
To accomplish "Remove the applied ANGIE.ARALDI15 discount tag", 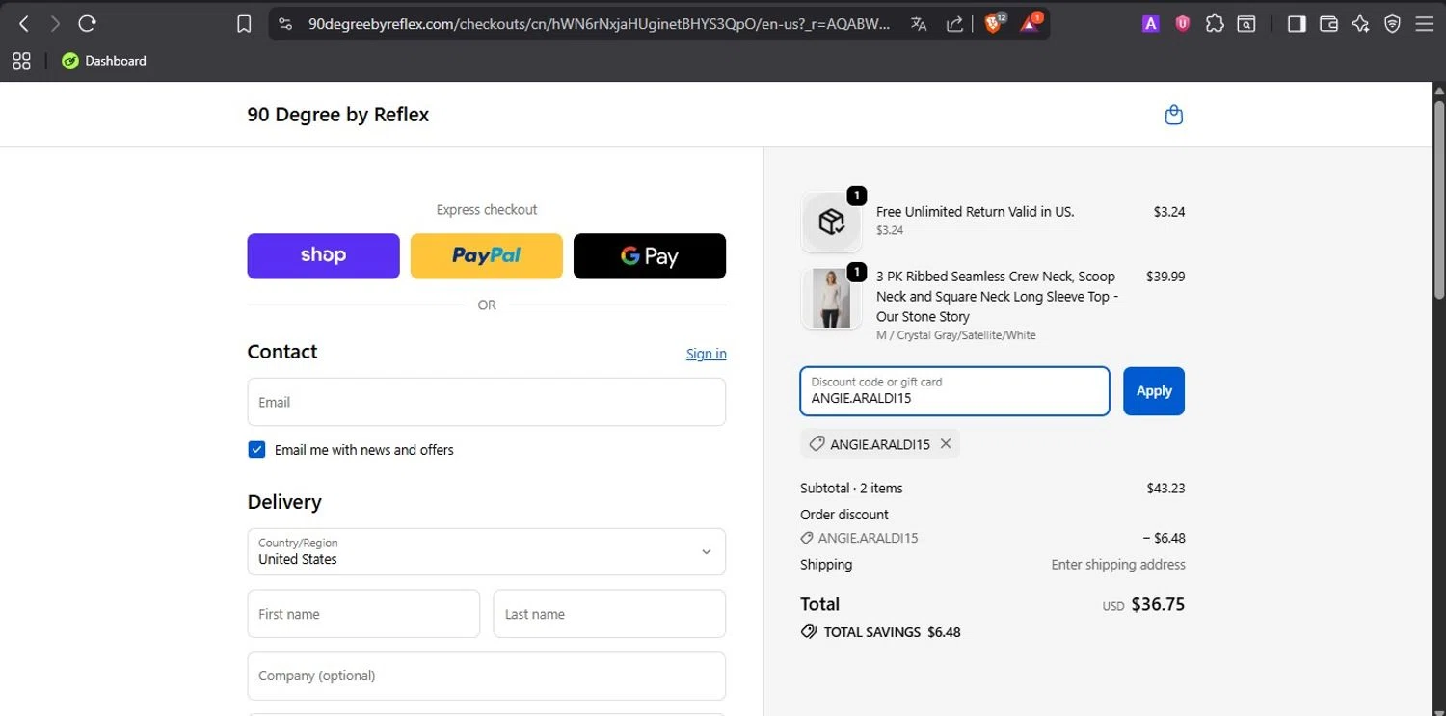I will (946, 444).
